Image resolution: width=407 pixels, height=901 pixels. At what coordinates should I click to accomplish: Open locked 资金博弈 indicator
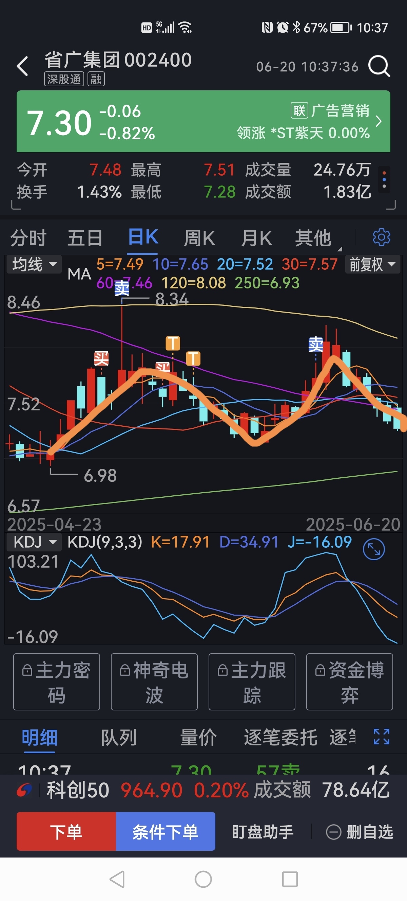click(x=350, y=682)
